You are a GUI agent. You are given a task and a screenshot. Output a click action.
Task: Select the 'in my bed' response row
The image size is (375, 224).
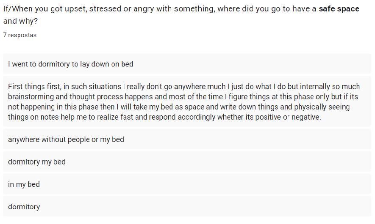click(187, 184)
